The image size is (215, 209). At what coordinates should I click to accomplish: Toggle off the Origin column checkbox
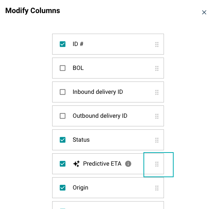click(63, 188)
